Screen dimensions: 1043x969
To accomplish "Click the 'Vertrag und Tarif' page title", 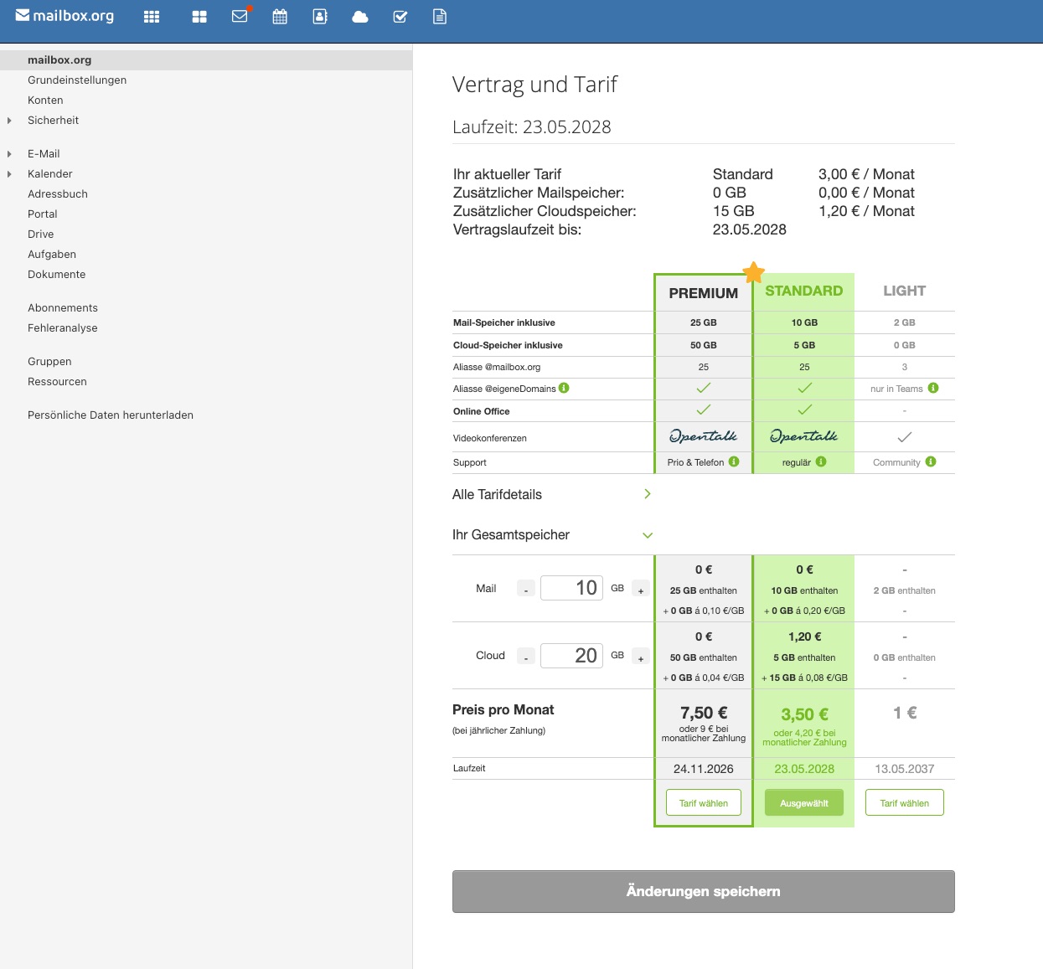I will click(534, 85).
